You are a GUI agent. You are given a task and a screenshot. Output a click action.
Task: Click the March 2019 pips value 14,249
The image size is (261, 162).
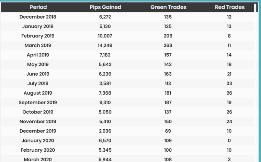(105, 45)
